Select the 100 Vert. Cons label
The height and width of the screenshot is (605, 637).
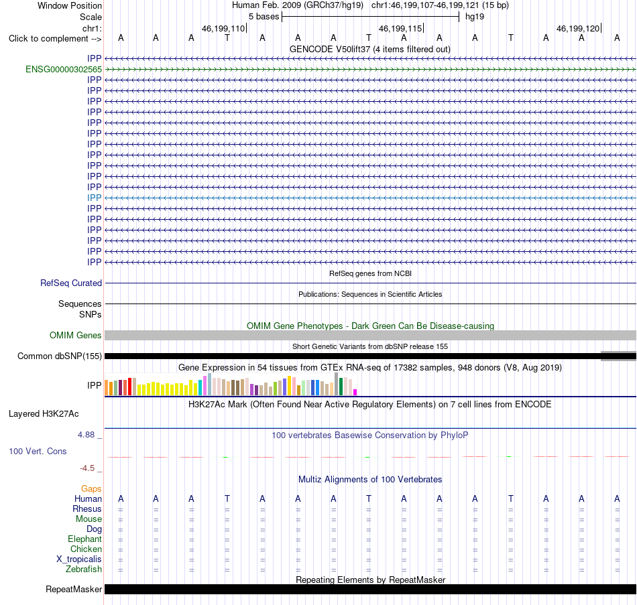point(38,451)
